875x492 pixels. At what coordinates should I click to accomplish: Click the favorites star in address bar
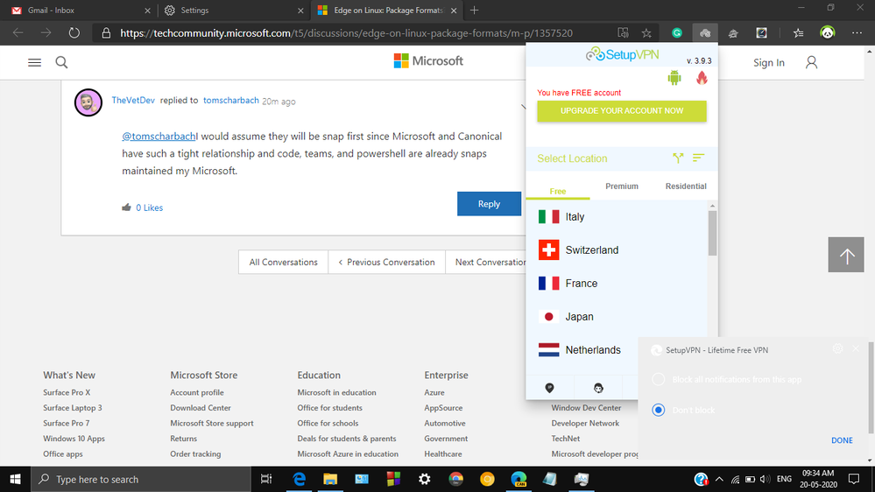point(646,33)
